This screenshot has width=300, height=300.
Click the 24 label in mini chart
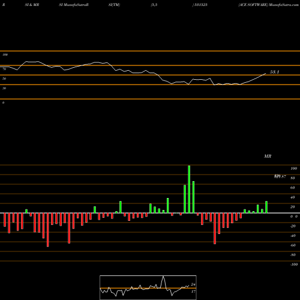193,284
